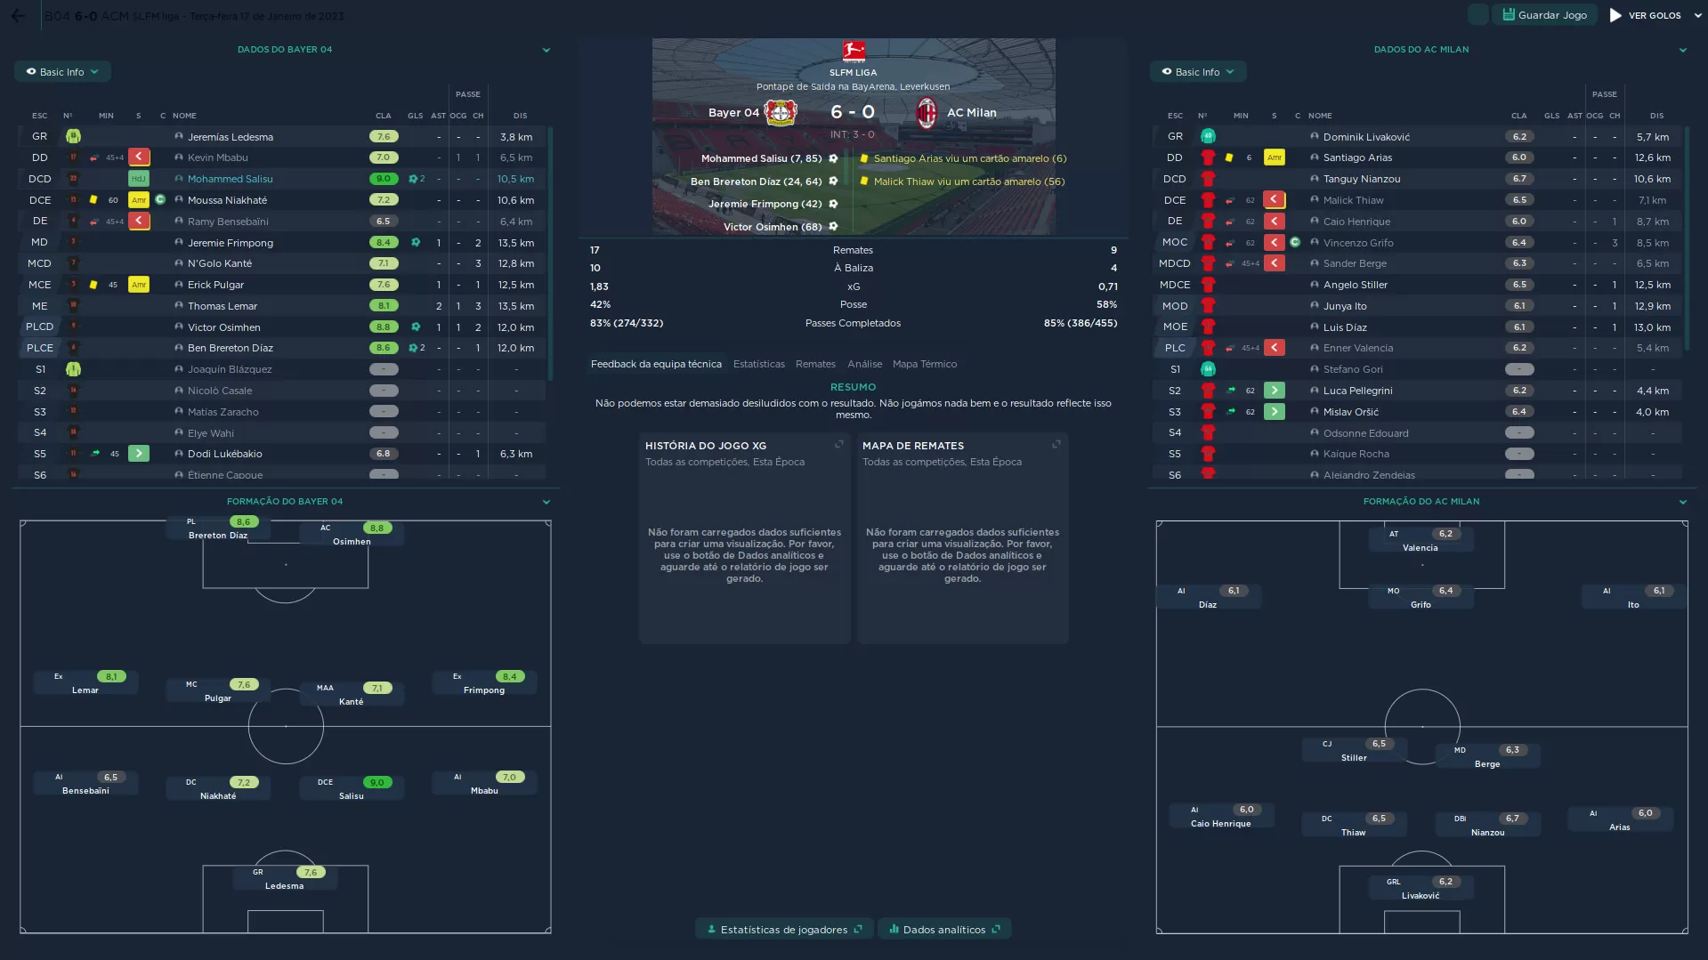
Task: Click Malick Thiaw's red substituted-off badge
Action: (1275, 200)
